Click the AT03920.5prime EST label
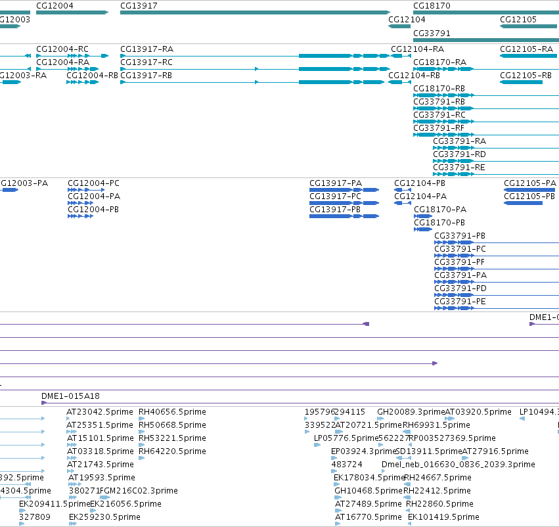 pos(478,412)
